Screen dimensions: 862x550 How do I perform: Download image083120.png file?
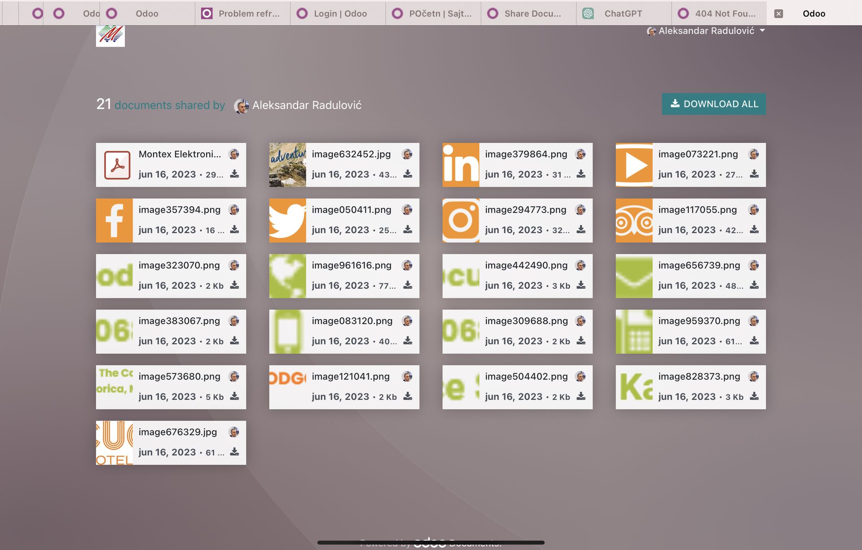pyautogui.click(x=408, y=341)
